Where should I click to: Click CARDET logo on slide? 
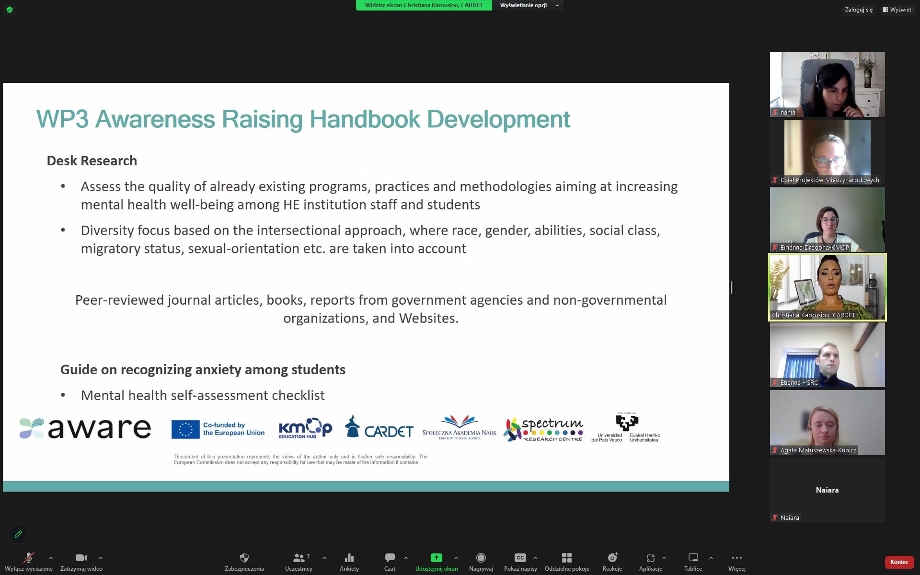(x=379, y=427)
